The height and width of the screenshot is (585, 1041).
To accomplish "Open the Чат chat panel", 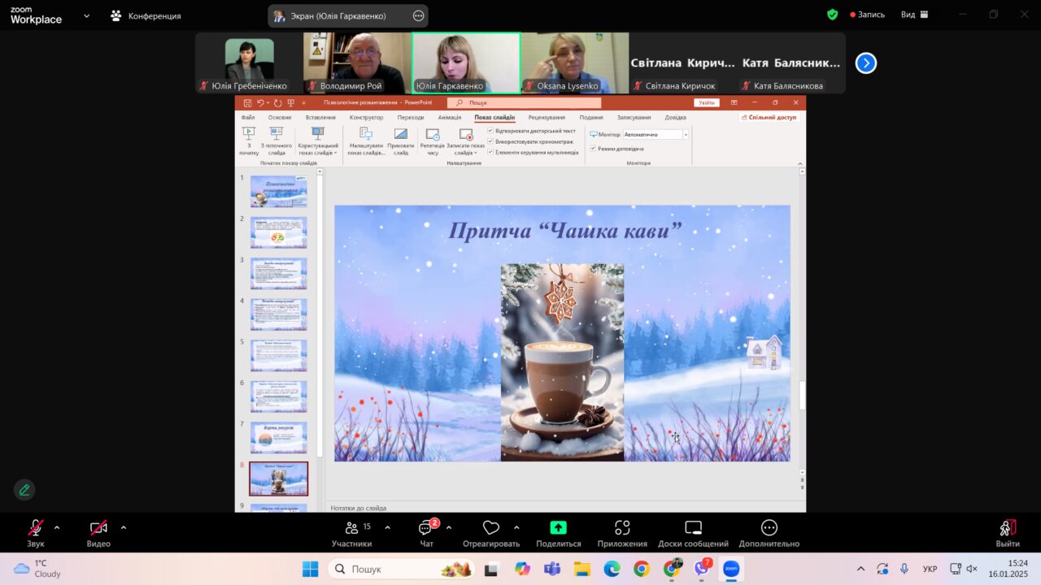I will [x=426, y=528].
